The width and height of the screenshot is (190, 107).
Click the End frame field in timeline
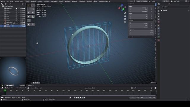tap(152, 97)
